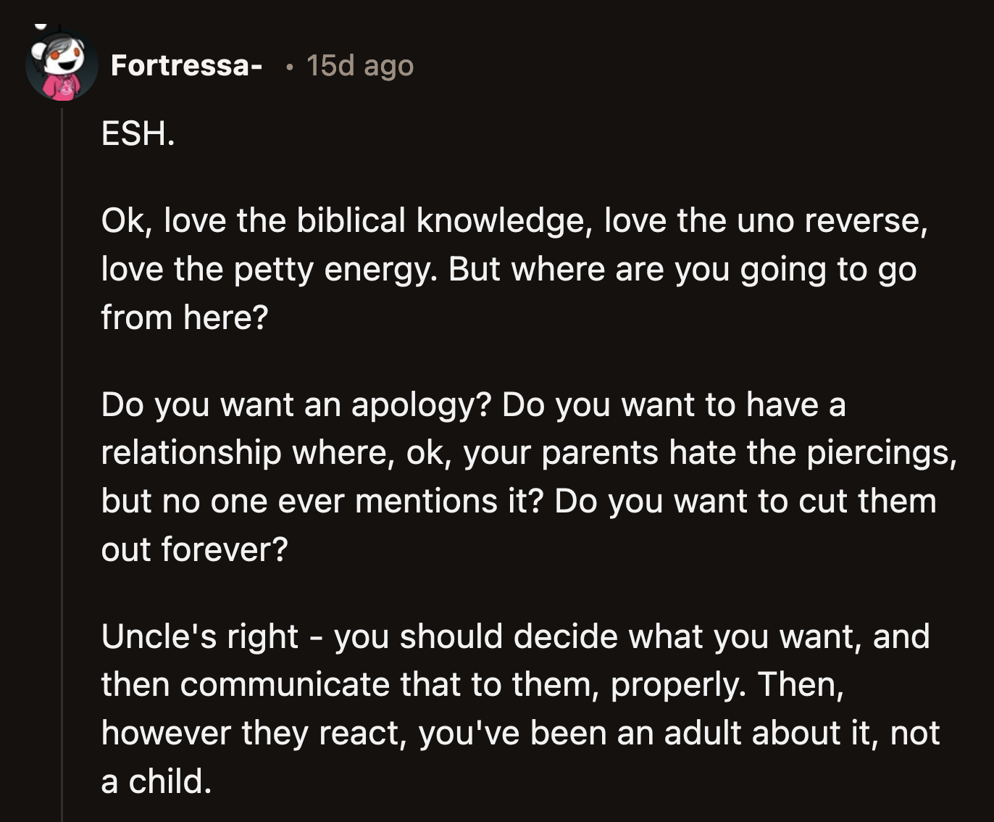Click the line "out forever?"
Viewport: 994px width, 822px height.
pos(194,549)
